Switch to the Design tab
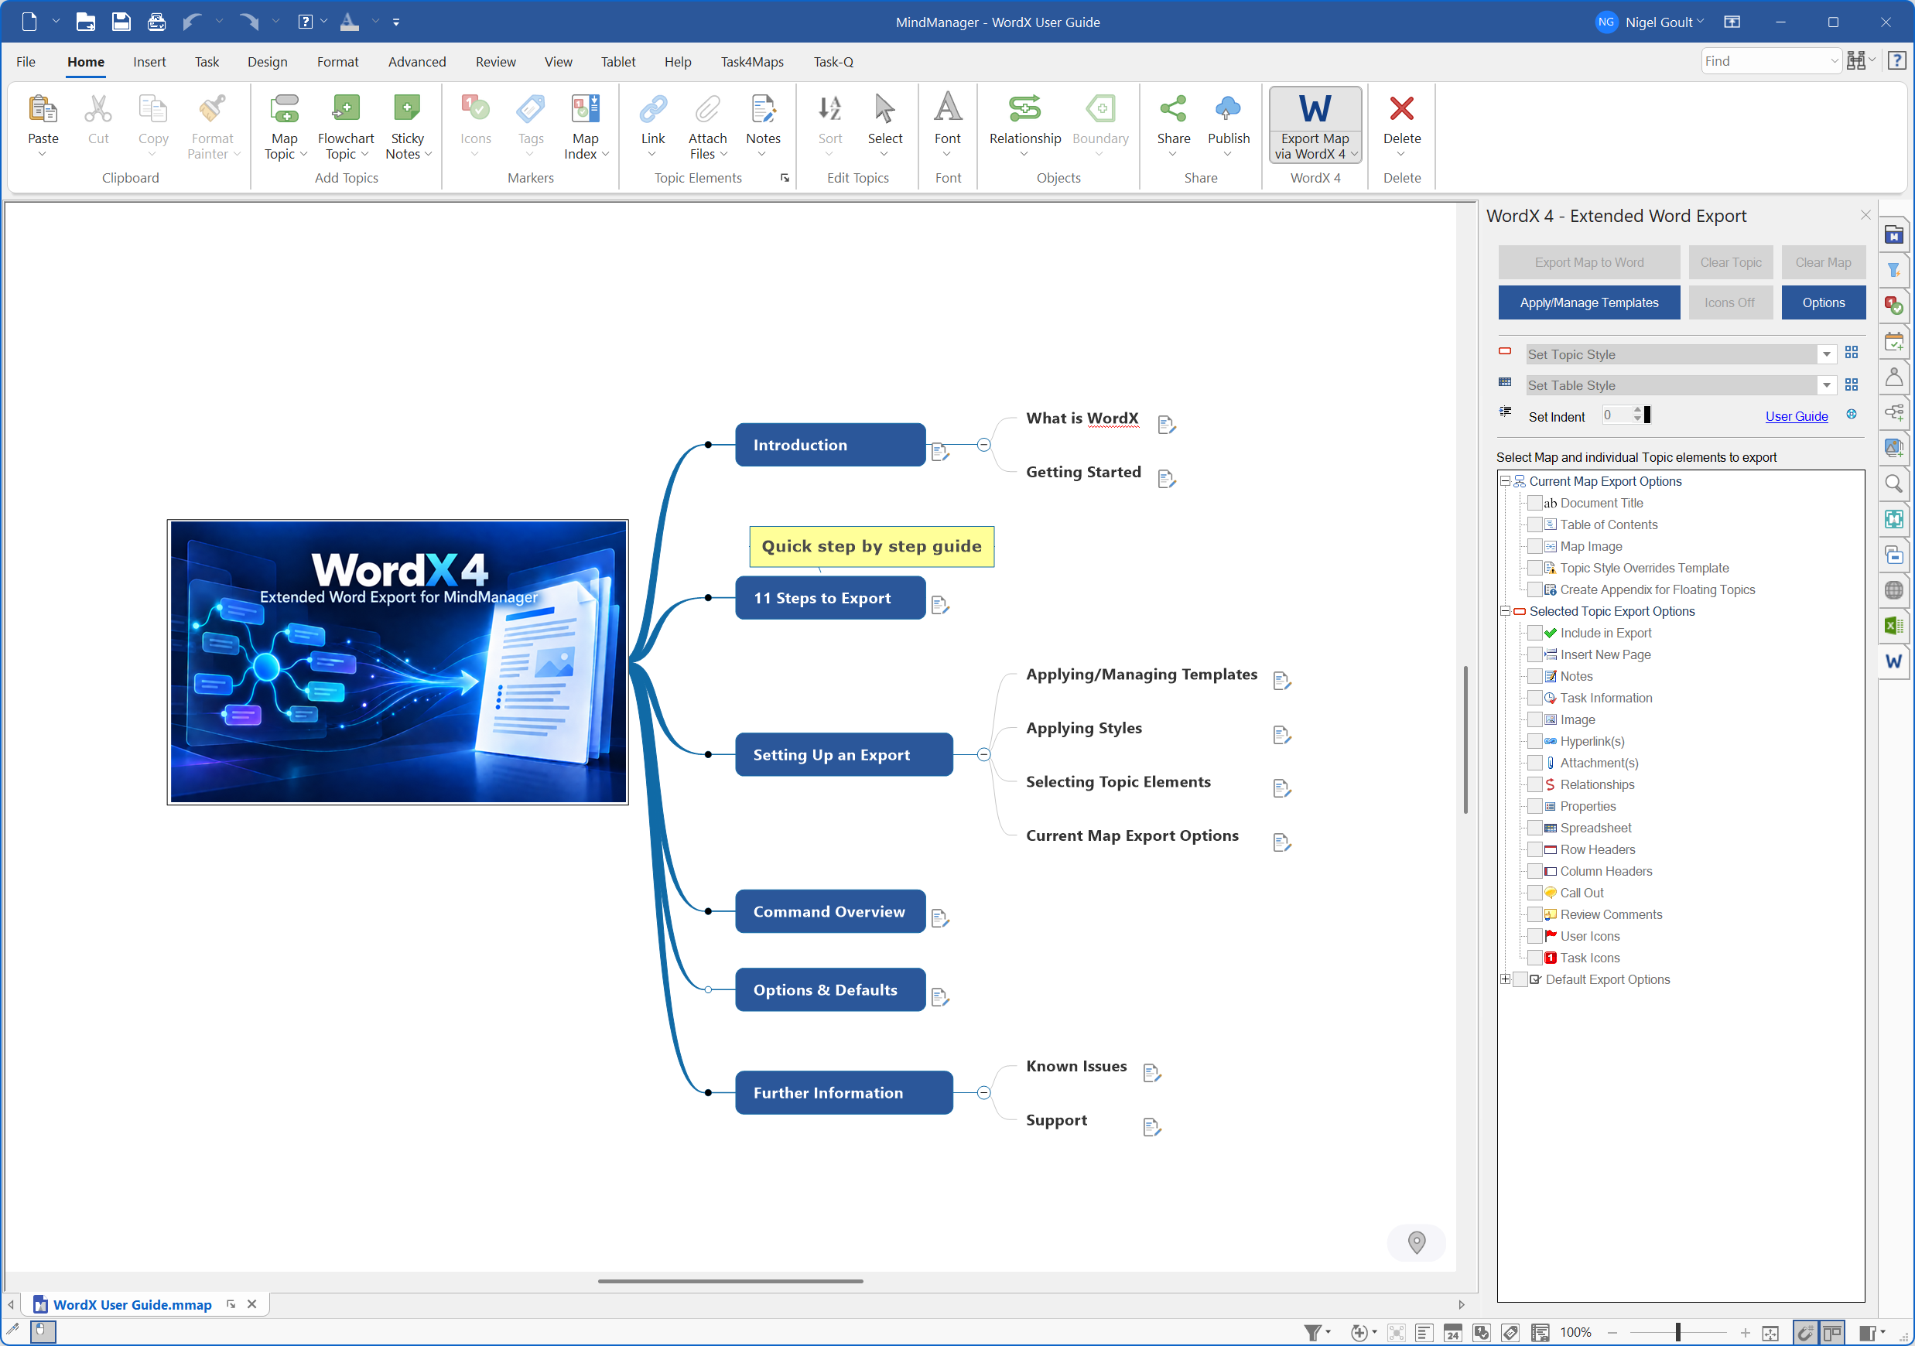The width and height of the screenshot is (1915, 1346). (267, 62)
